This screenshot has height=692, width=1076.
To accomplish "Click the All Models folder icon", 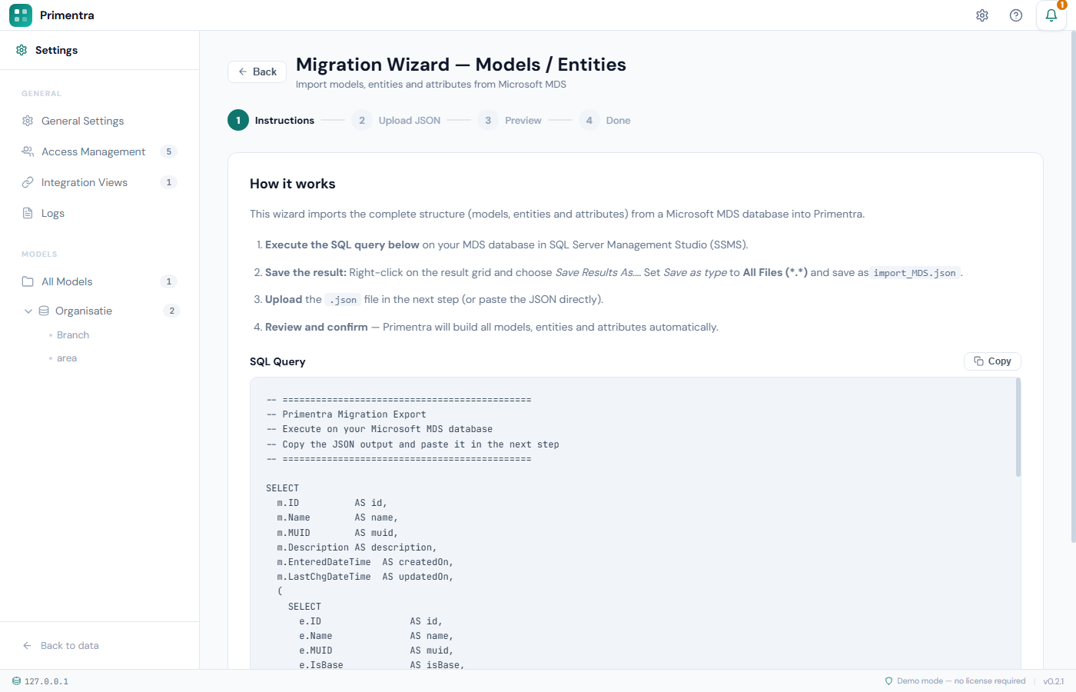I will click(x=28, y=281).
